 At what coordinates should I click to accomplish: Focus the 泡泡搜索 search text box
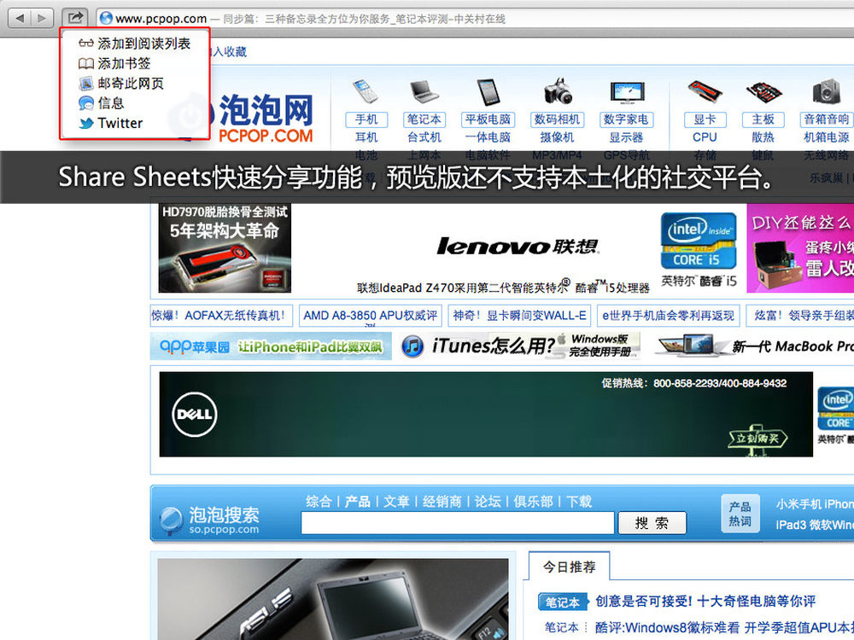click(x=458, y=524)
